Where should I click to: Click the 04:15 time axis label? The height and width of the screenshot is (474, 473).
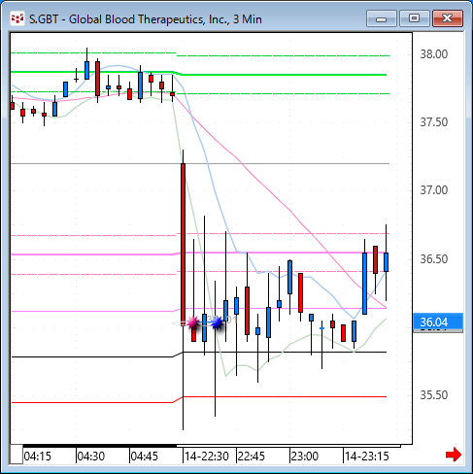click(x=38, y=457)
